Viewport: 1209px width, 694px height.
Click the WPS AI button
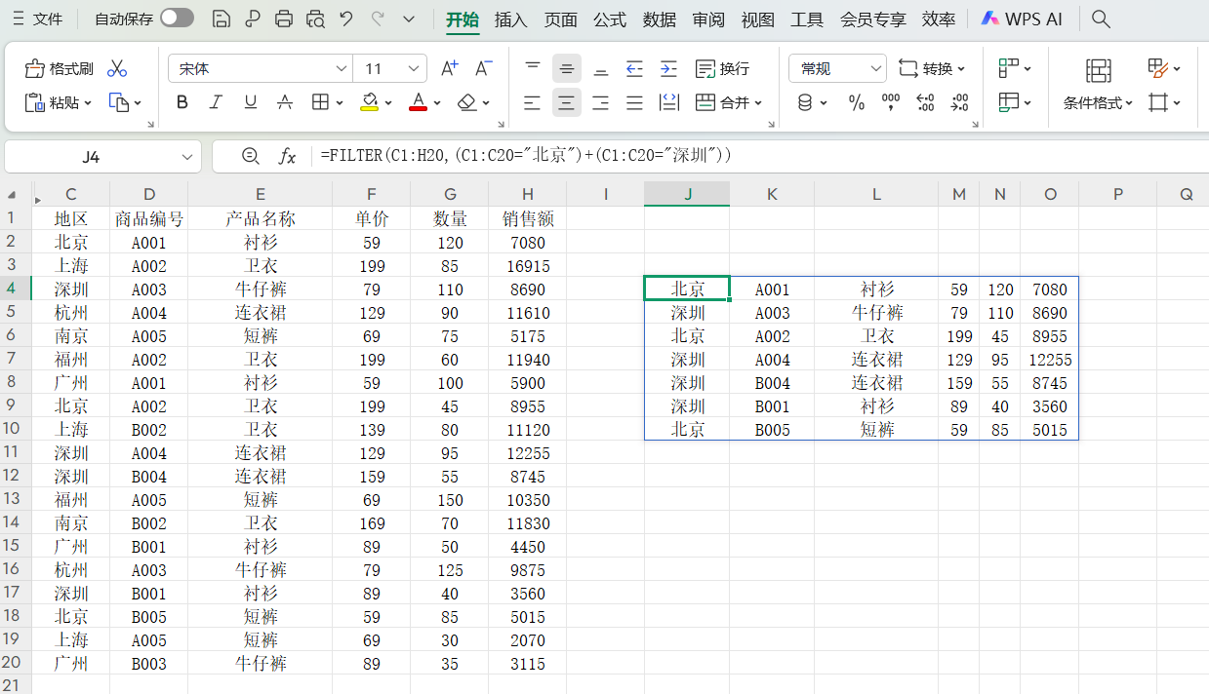(x=1022, y=19)
